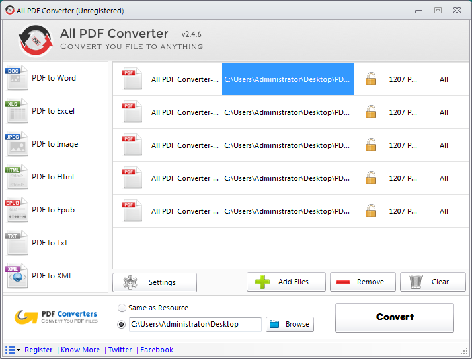Screen dimensions: 472x359
Task: Start conversion with the Convert button
Action: pos(394,317)
